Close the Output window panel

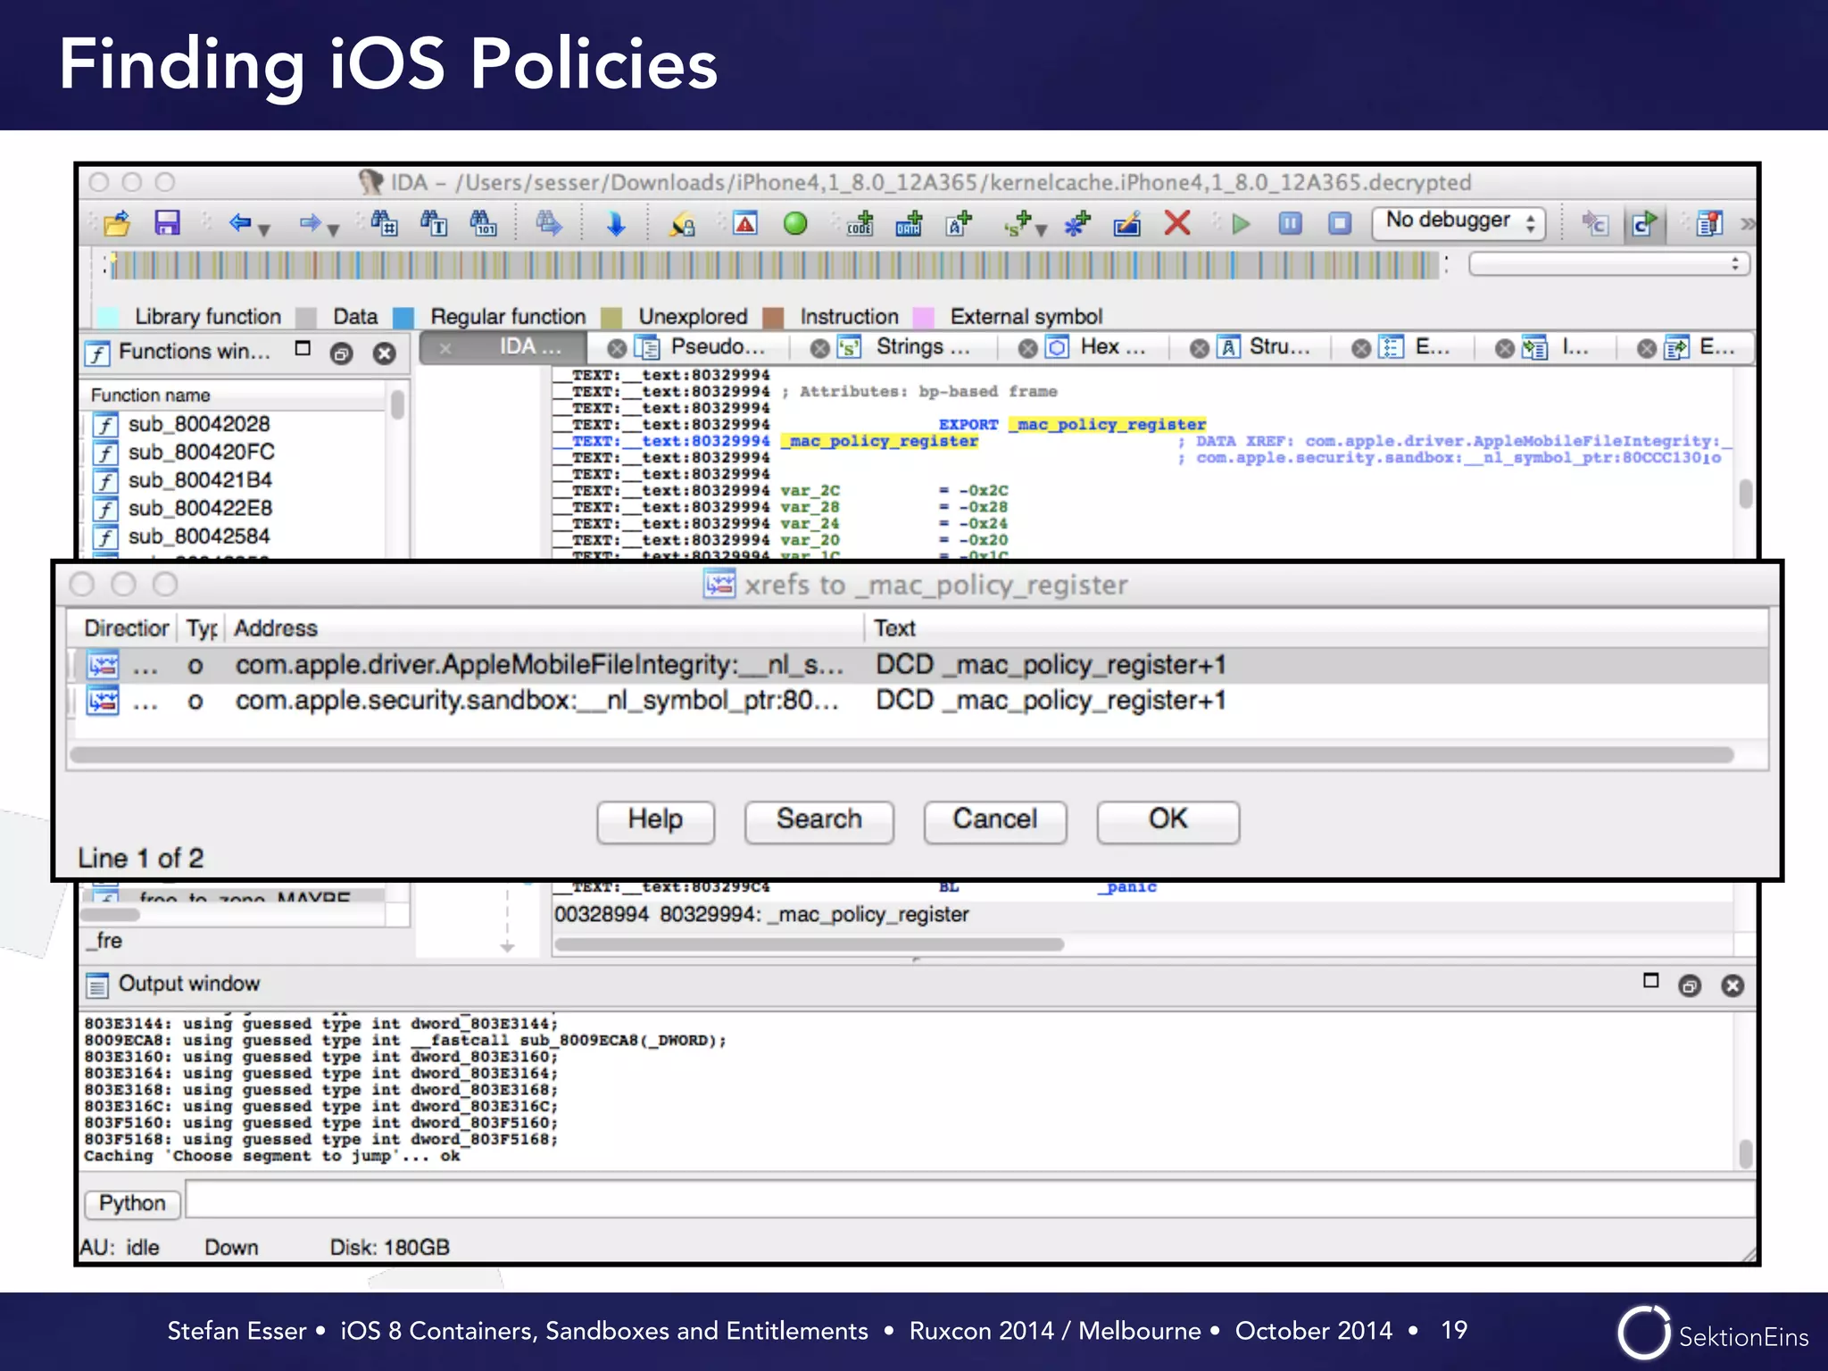click(x=1732, y=985)
